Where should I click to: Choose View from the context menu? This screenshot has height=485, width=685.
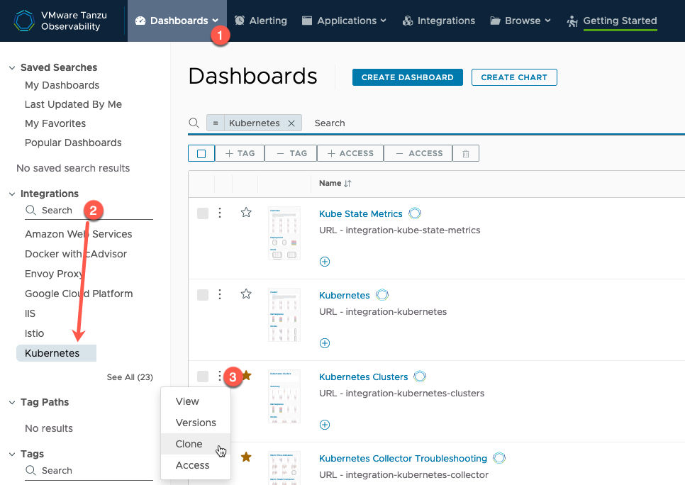pos(196,401)
